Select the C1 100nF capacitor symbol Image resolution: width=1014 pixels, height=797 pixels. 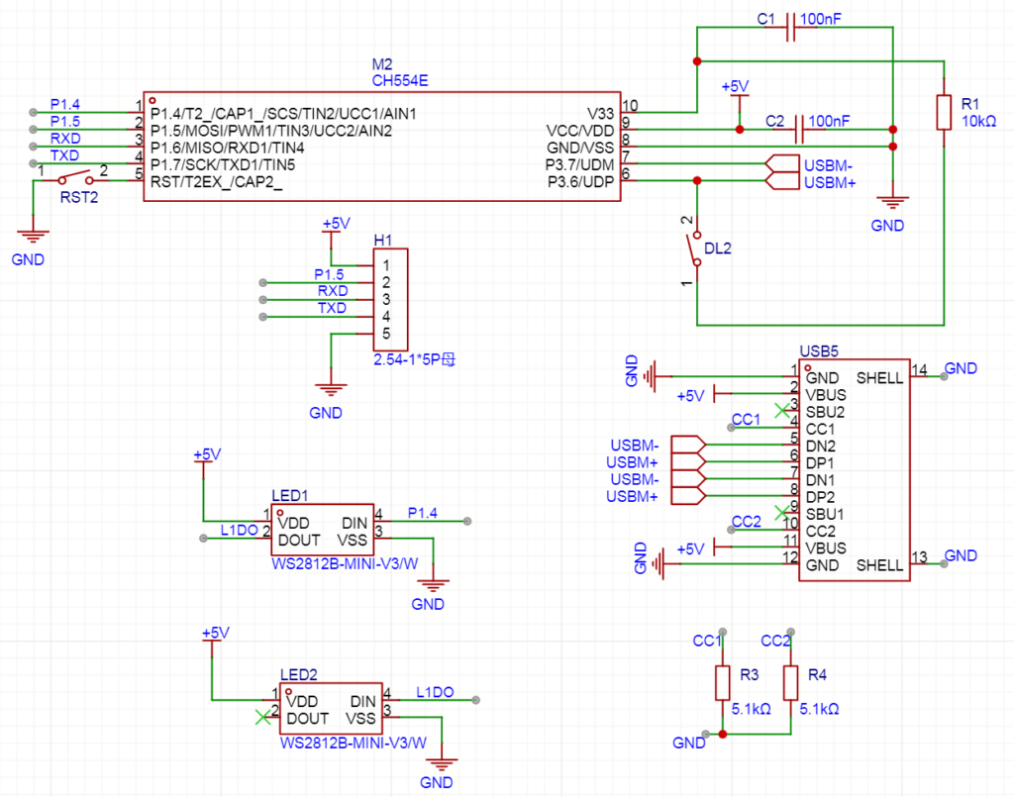(791, 30)
